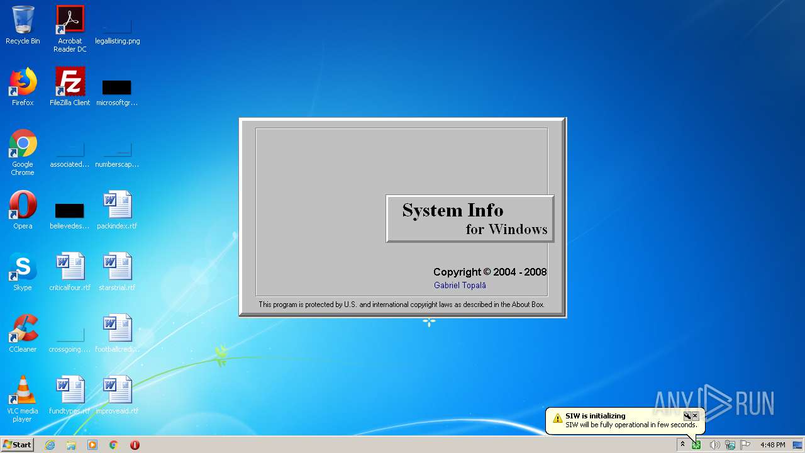Launch Opera browser shortcut

point(23,210)
